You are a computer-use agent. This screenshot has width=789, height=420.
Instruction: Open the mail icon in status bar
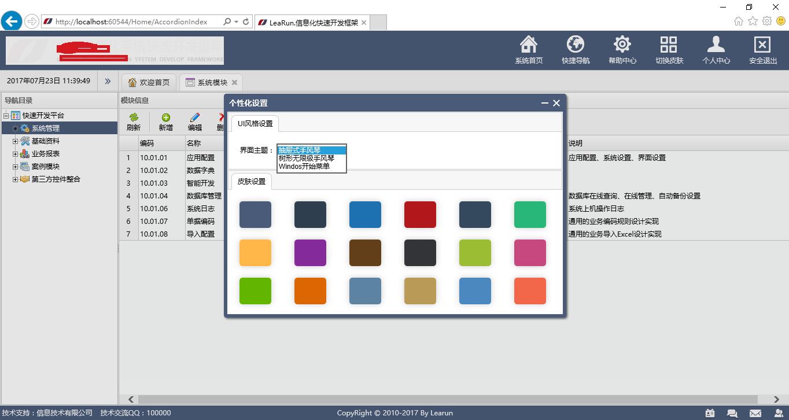(755, 413)
